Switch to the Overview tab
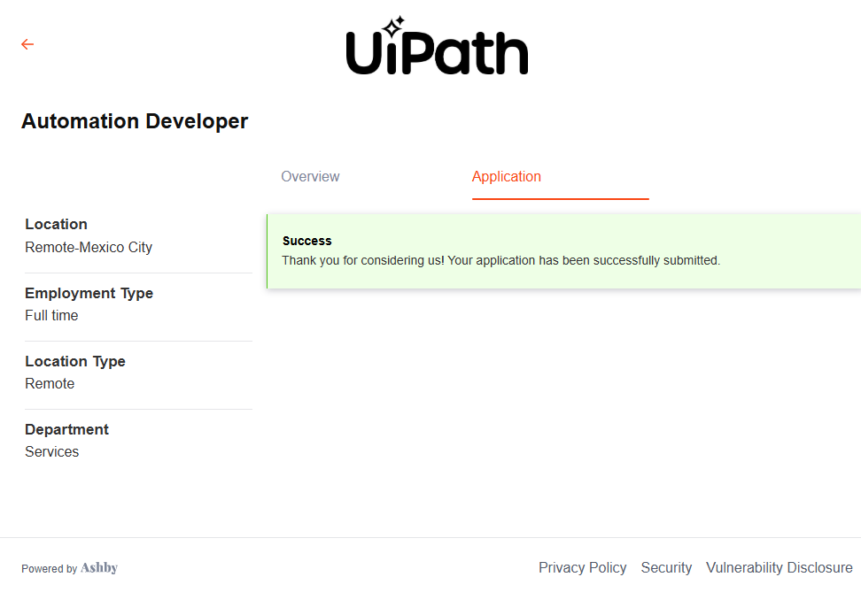Image resolution: width=861 pixels, height=600 pixels. point(310,177)
